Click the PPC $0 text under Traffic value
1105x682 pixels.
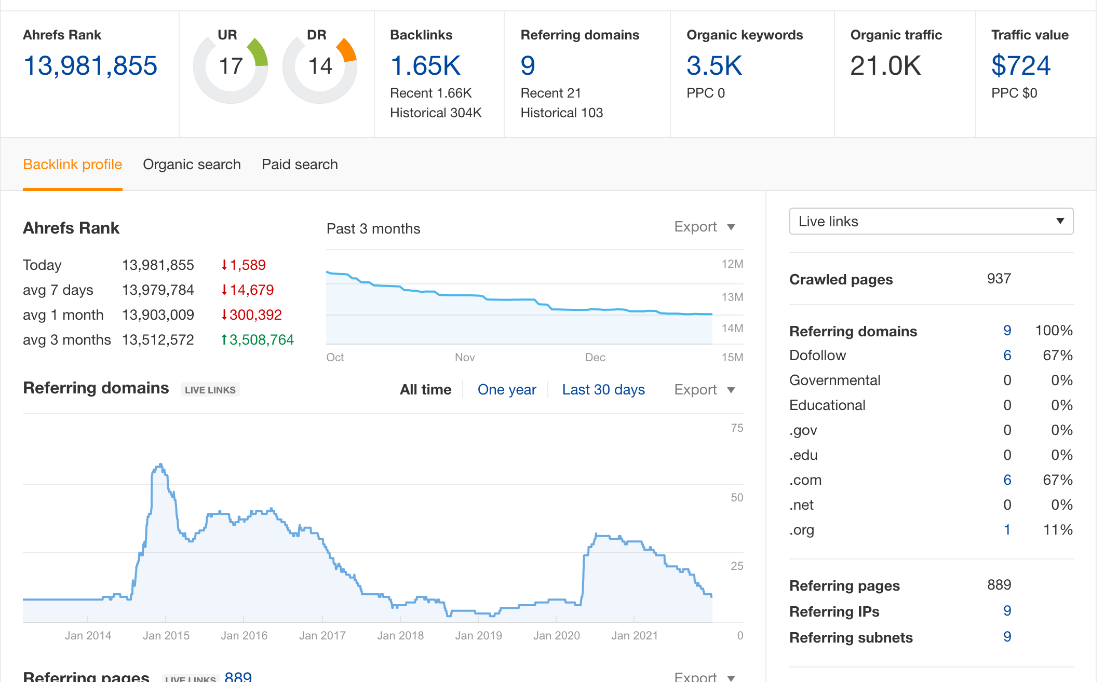(1014, 93)
